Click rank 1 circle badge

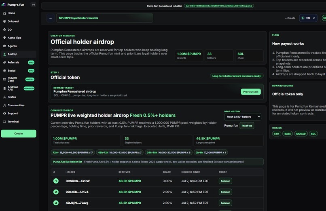[x=56, y=181]
